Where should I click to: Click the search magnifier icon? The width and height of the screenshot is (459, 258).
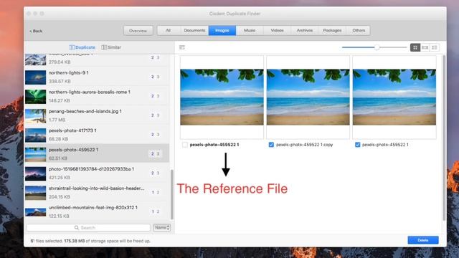click(77, 228)
